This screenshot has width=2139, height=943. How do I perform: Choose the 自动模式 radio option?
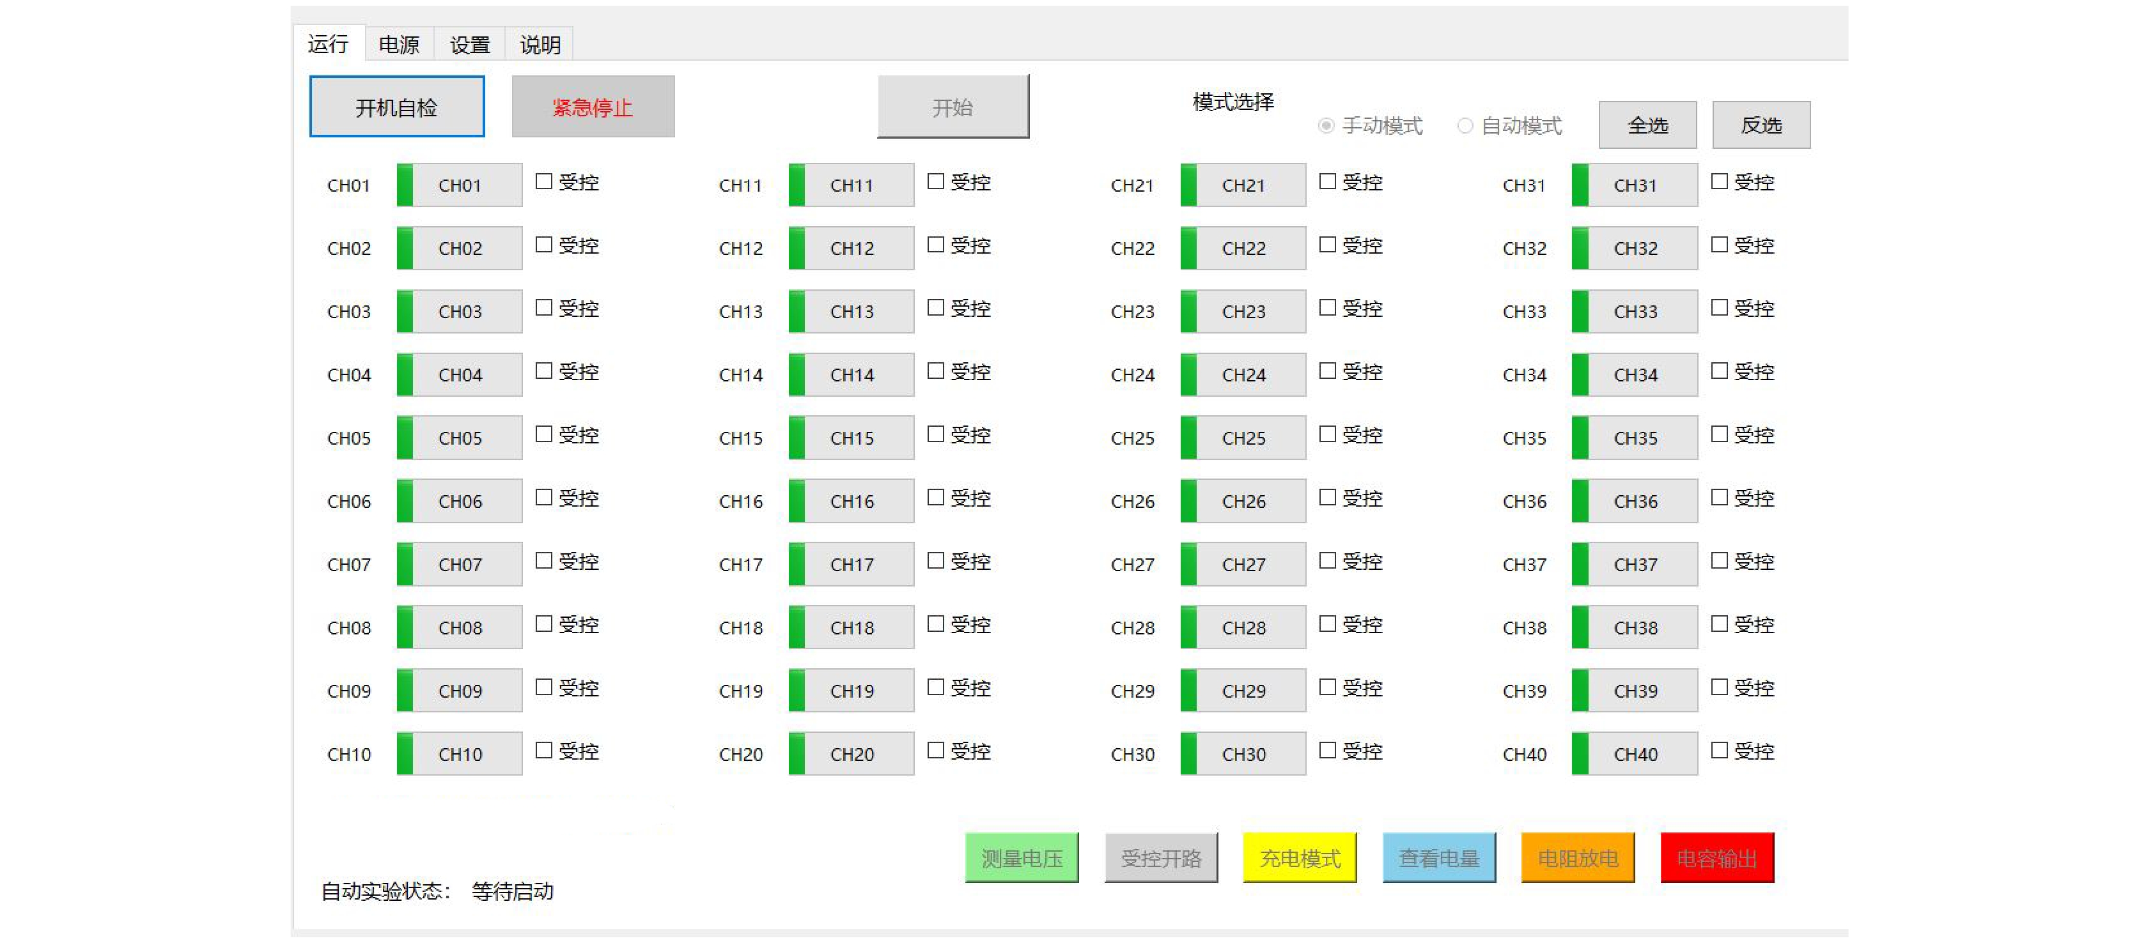1466,125
